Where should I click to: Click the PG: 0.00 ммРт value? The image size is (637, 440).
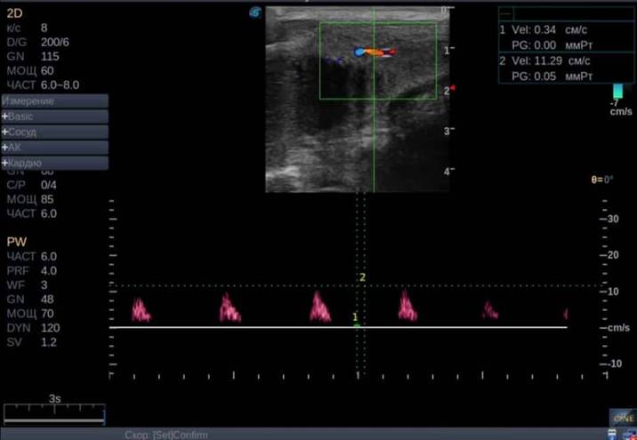tap(552, 45)
